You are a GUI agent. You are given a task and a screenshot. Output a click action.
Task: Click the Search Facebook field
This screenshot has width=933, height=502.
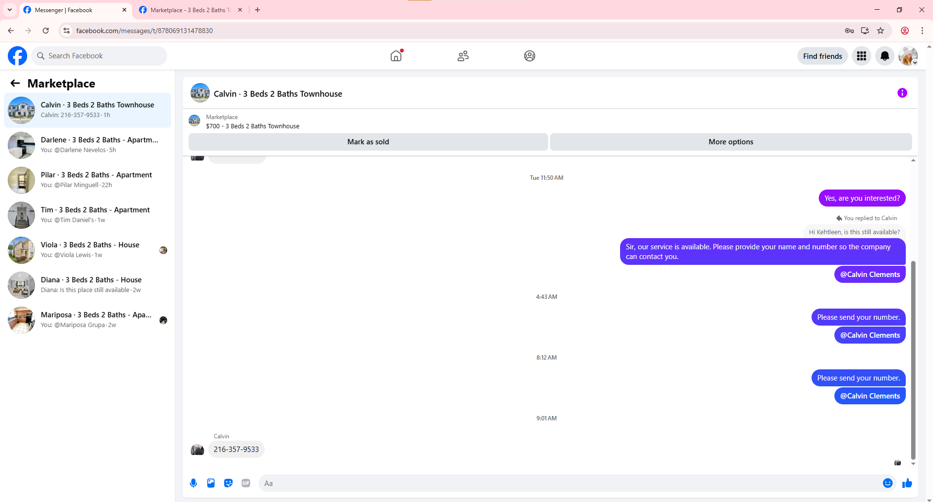point(99,56)
